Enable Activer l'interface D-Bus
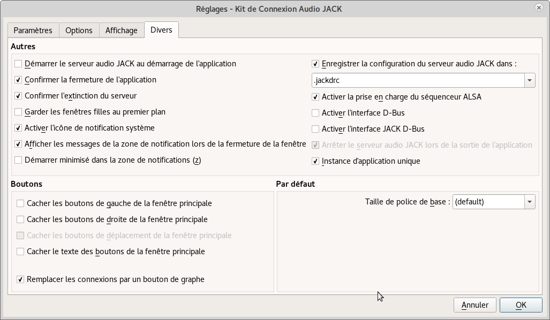550x320 pixels. (315, 113)
